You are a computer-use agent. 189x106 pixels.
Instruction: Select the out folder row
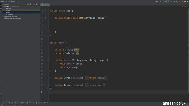point(21,11)
